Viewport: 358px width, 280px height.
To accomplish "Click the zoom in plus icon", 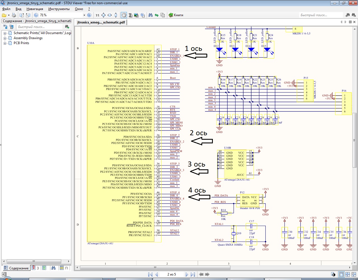I will point(89,15).
